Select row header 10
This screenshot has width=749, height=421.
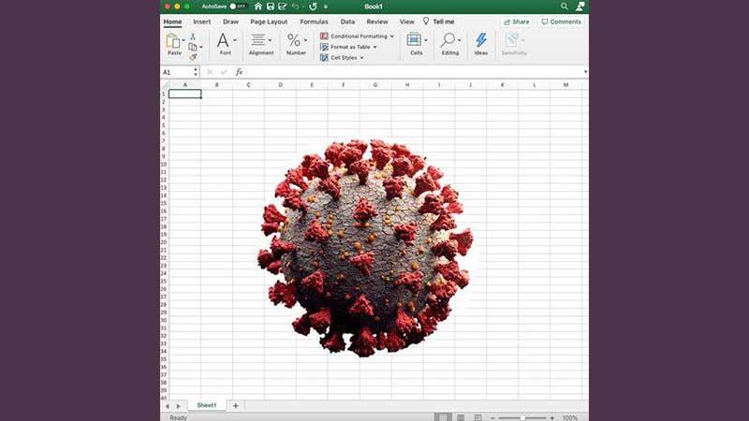tap(164, 165)
